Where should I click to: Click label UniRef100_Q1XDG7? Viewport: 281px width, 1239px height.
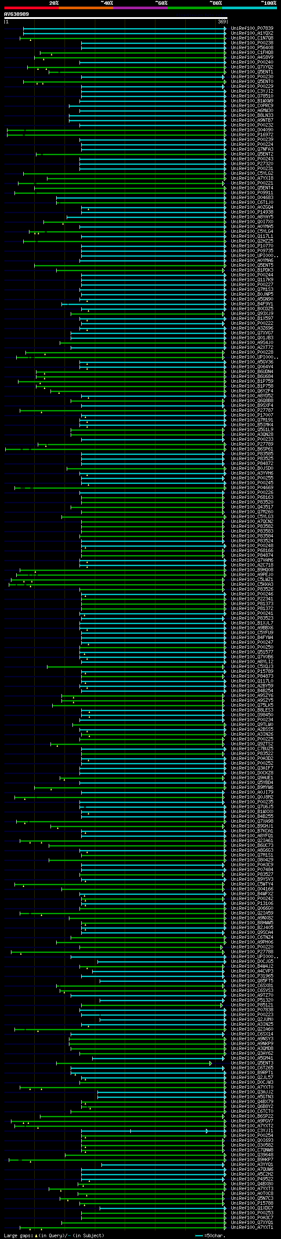point(252,1208)
